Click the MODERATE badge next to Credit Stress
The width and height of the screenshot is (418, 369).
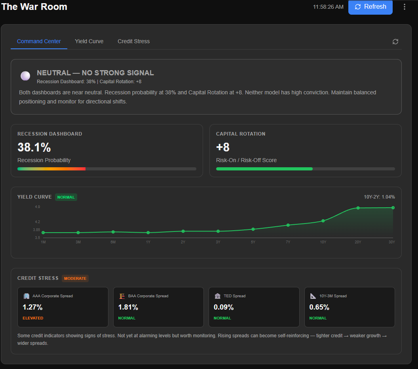75,278
